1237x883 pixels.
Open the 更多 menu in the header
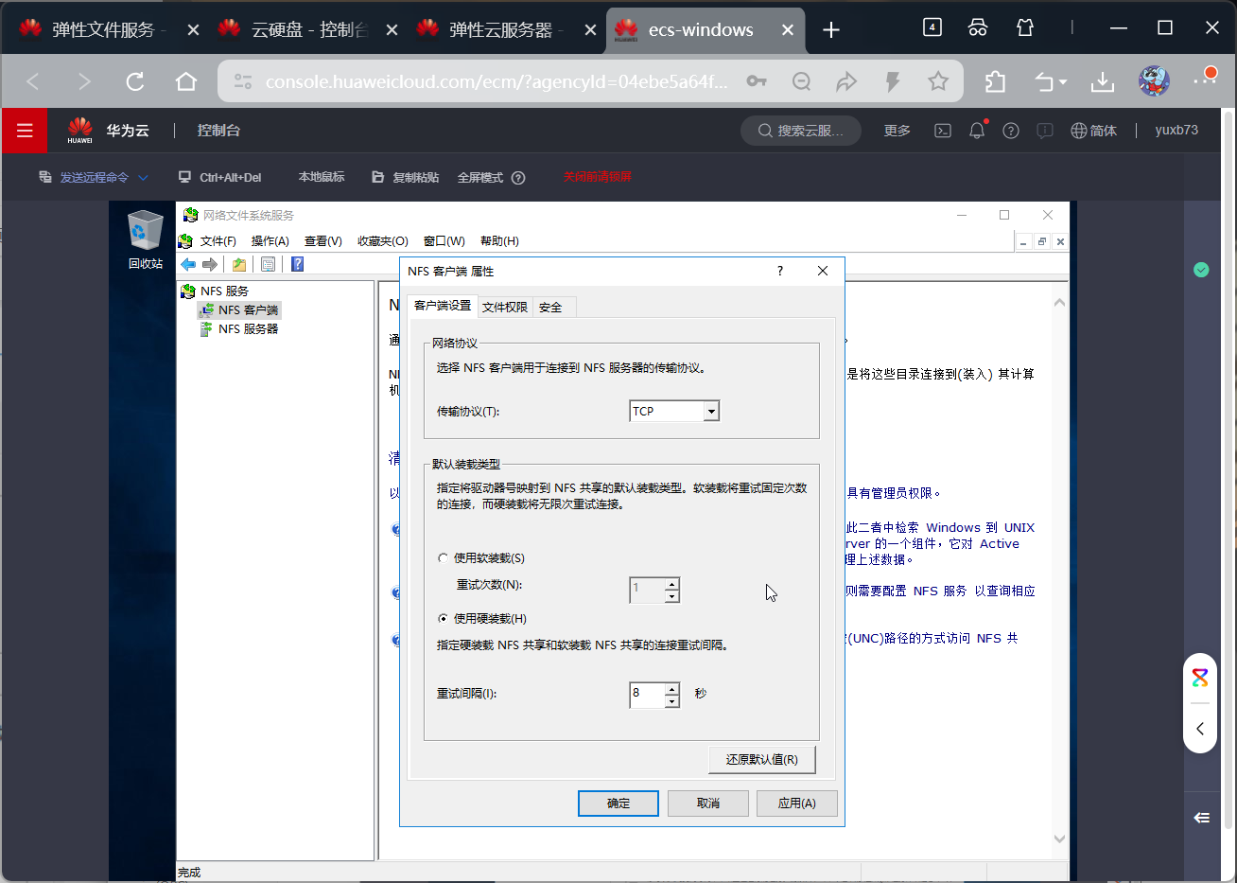[x=897, y=131]
